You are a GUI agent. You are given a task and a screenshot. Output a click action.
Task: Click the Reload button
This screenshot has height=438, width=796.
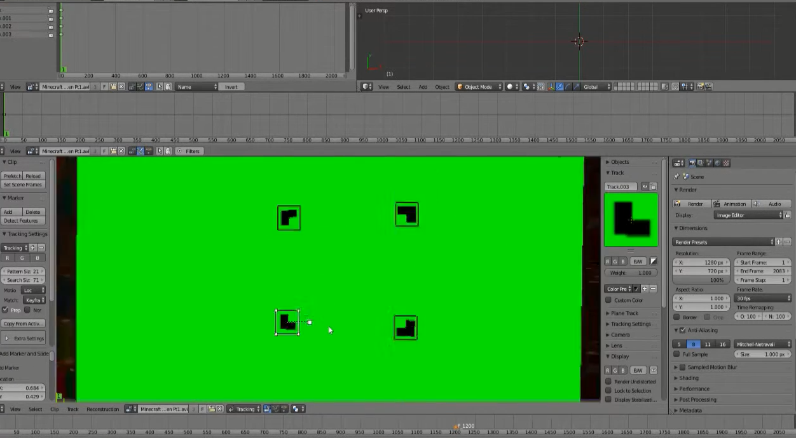pos(34,176)
